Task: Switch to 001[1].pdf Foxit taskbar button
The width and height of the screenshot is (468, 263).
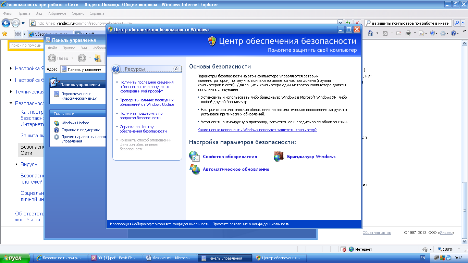Action: (115, 258)
